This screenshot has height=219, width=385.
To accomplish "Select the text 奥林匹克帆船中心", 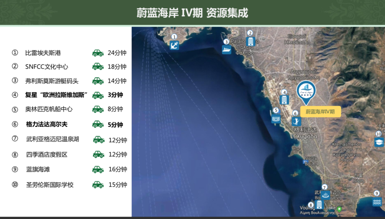I will [49, 109].
